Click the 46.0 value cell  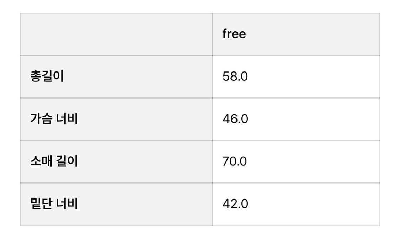pyautogui.click(x=235, y=119)
